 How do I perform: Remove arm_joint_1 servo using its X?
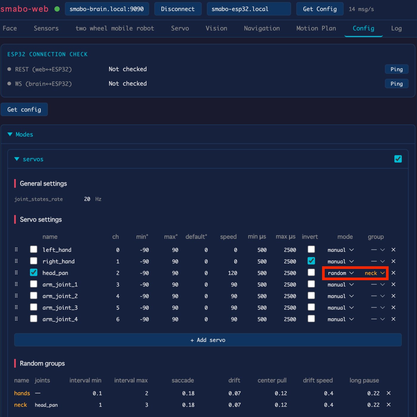point(393,285)
